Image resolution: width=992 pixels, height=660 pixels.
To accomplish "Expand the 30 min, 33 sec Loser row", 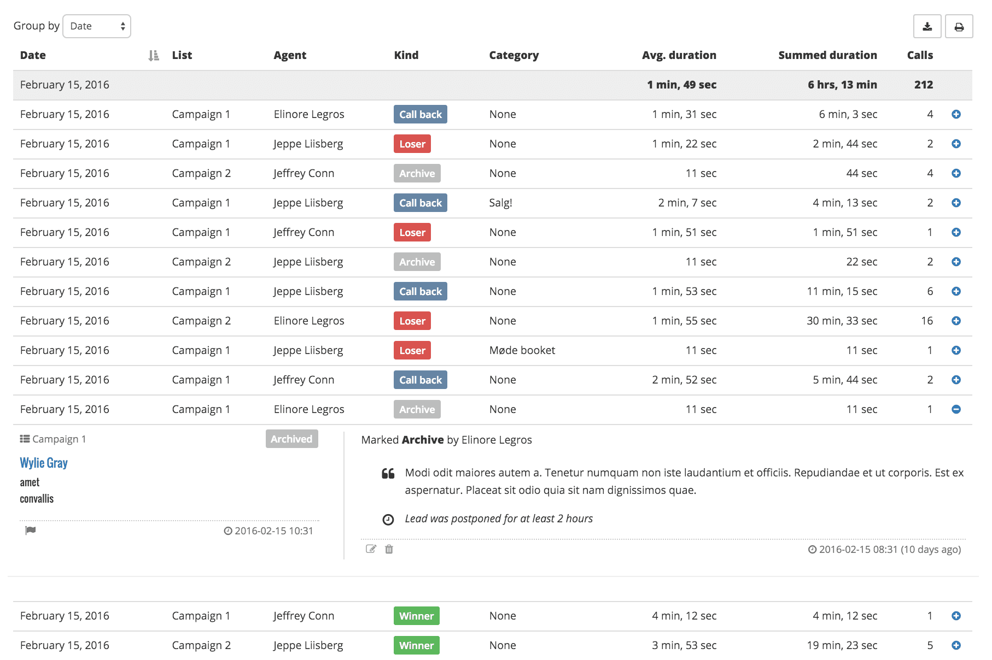I will 956,321.
